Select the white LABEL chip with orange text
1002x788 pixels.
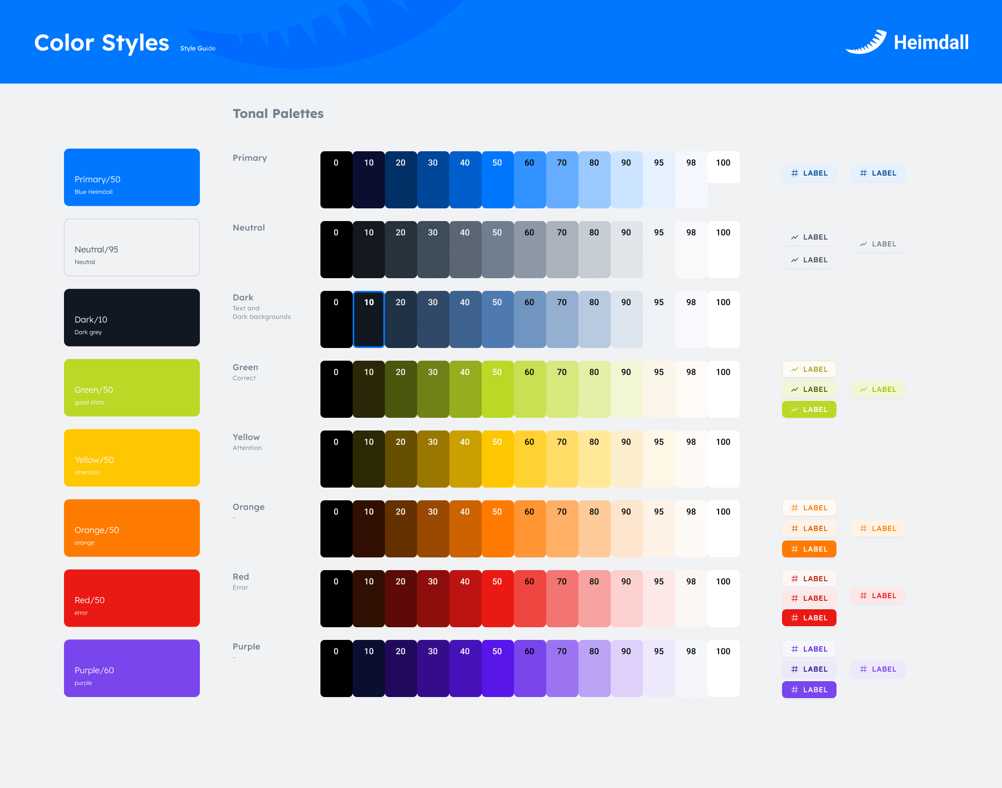point(809,508)
